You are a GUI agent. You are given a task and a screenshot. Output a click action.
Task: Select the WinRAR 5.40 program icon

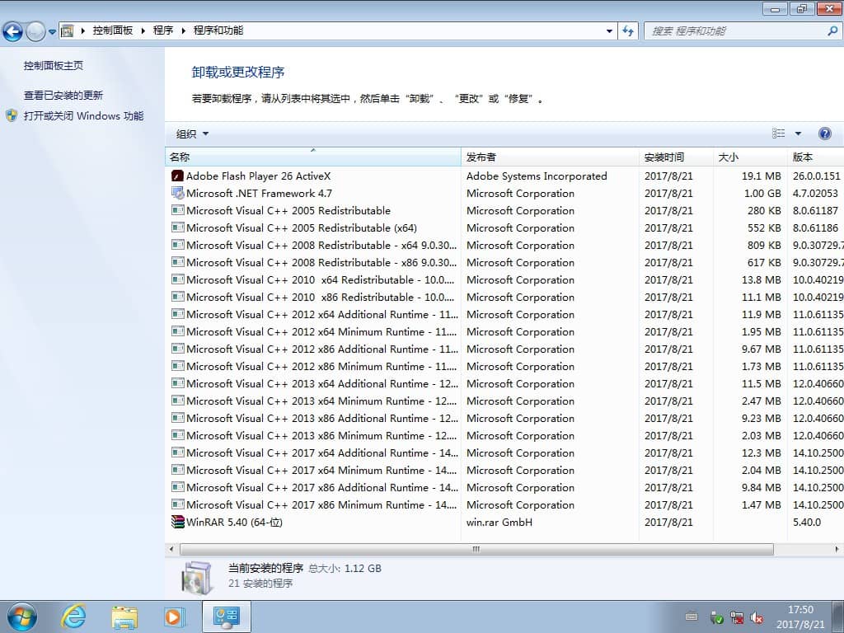pyautogui.click(x=177, y=522)
